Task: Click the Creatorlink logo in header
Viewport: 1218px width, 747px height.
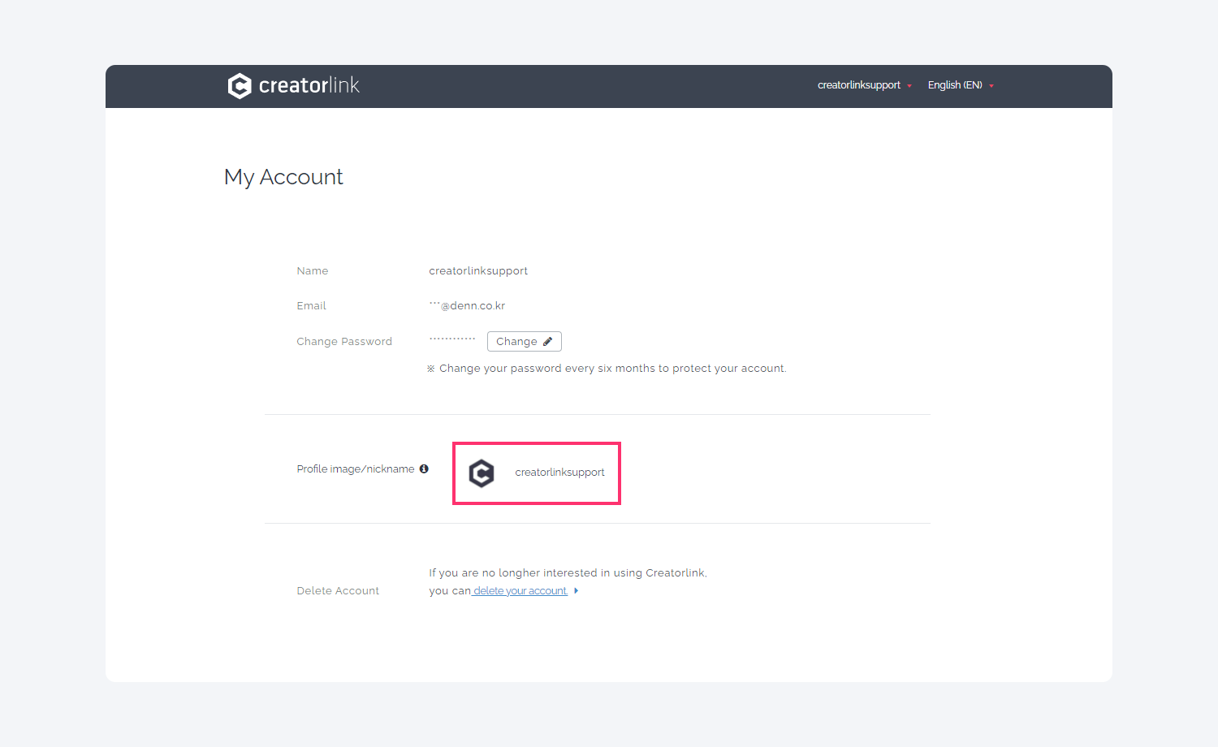Action: coord(293,85)
